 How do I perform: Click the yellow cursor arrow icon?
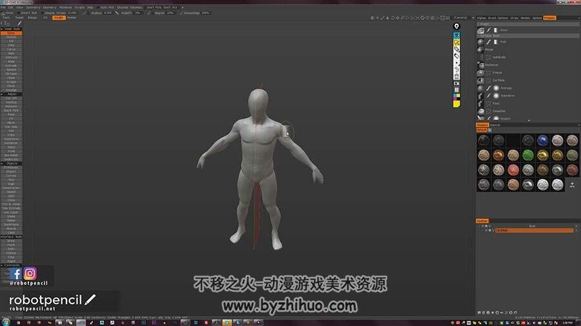pyautogui.click(x=456, y=43)
